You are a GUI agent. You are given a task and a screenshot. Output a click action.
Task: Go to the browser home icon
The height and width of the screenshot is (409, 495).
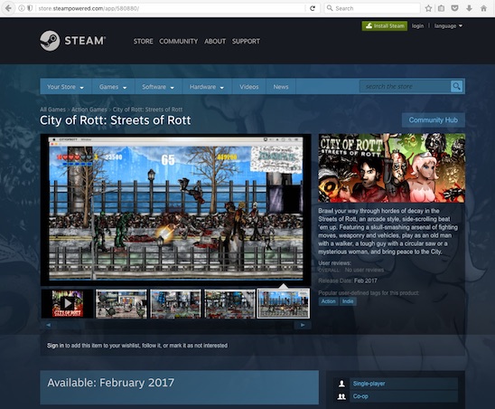click(483, 8)
